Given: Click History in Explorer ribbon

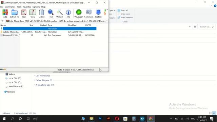Looking at the screenshot, I should coord(112,18).
